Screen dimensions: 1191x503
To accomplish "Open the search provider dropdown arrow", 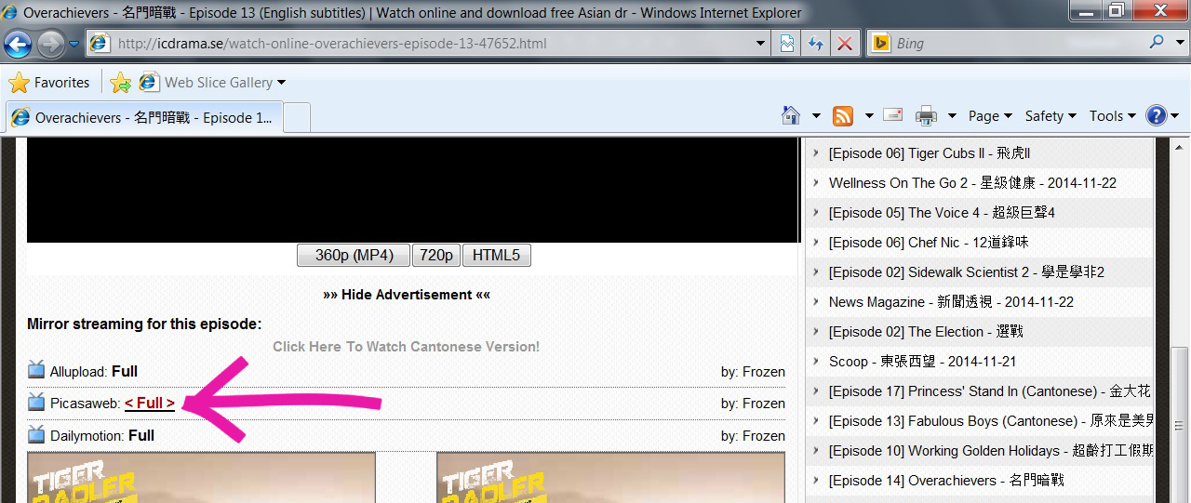I will coord(1179,44).
